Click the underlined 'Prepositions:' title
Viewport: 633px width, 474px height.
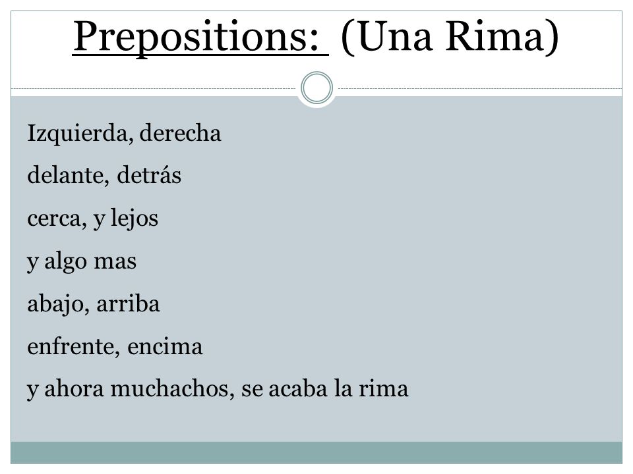tap(200, 38)
